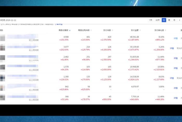Open 详情 for the 3,677 visitors product
This screenshot has height=122, width=182.
pos(172,48)
